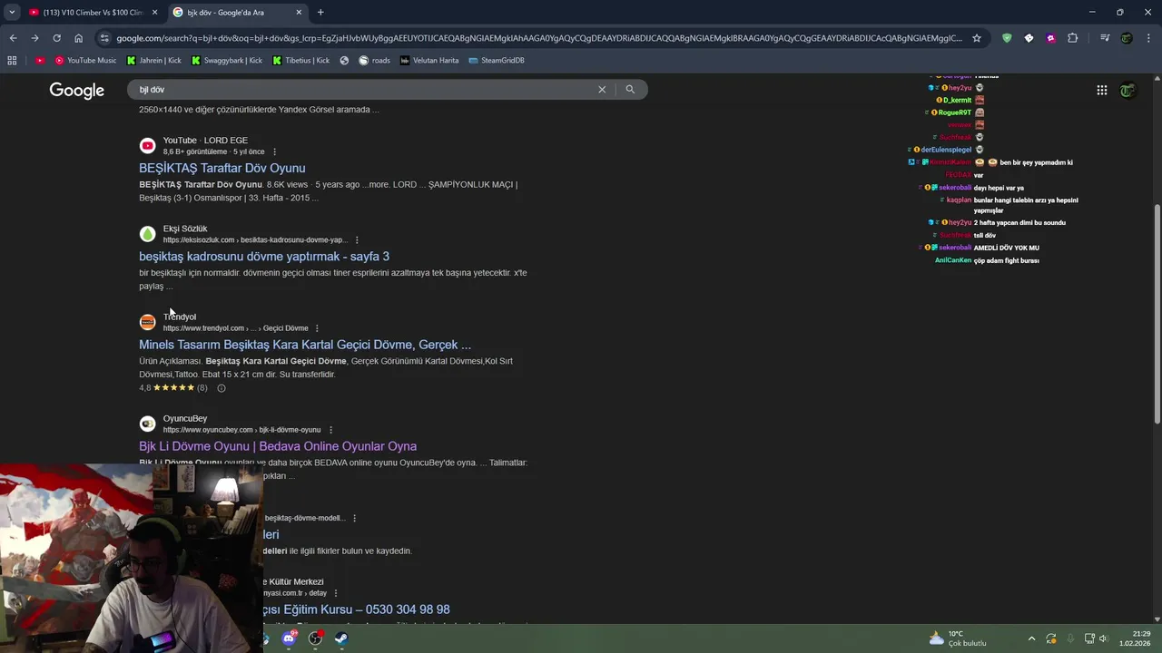Click the Ekşi Sözlük green favicon

tap(147, 234)
